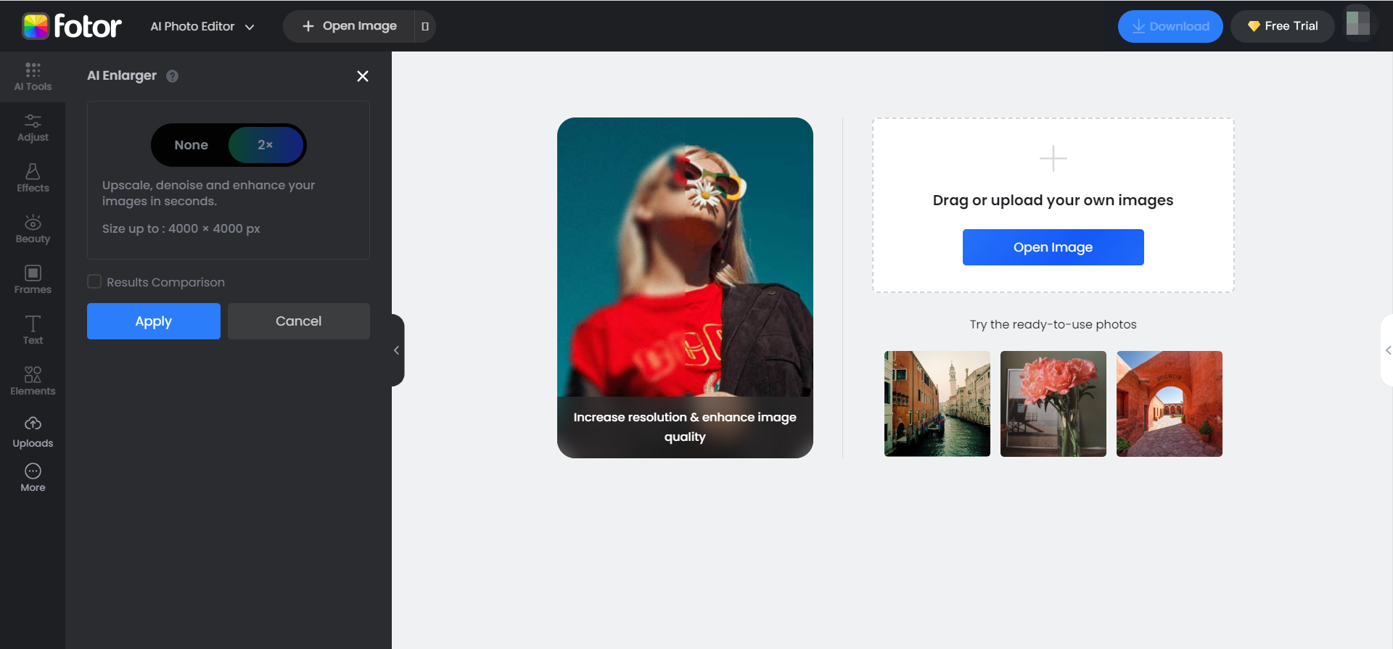The width and height of the screenshot is (1393, 649).
Task: Click 'Upscale, denoise and enhance' description text
Action: (x=208, y=193)
